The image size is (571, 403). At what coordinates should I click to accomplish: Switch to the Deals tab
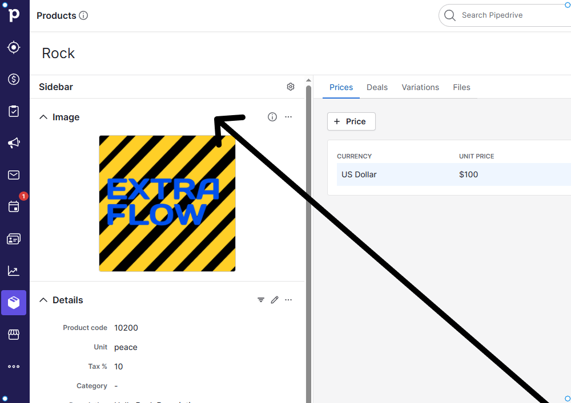coord(377,87)
